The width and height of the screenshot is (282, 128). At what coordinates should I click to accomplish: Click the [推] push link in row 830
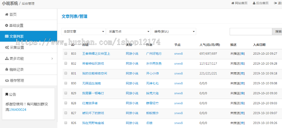(x=242, y=83)
